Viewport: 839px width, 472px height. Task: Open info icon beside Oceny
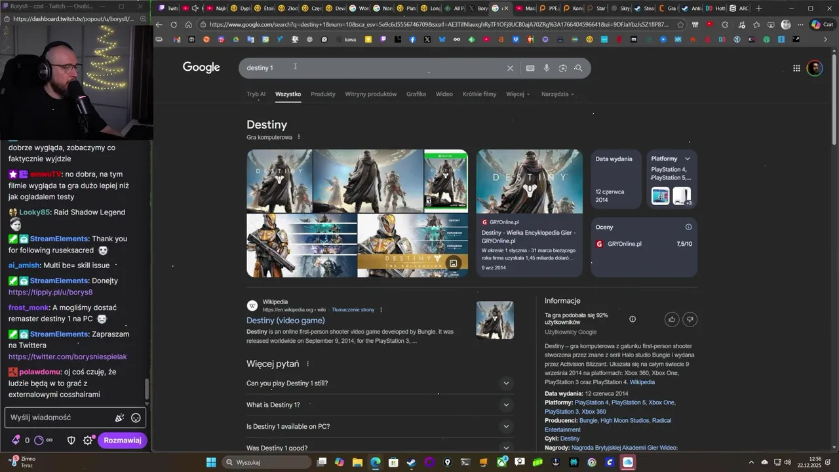[688, 227]
